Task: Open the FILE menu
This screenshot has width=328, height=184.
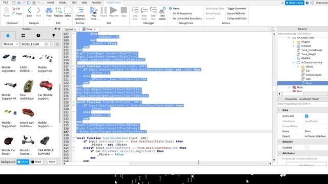Action: [6, 3]
